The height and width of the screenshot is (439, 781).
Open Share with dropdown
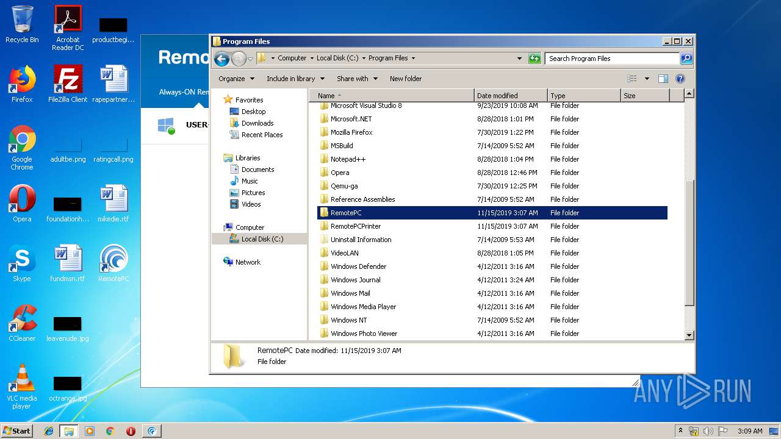pos(358,79)
